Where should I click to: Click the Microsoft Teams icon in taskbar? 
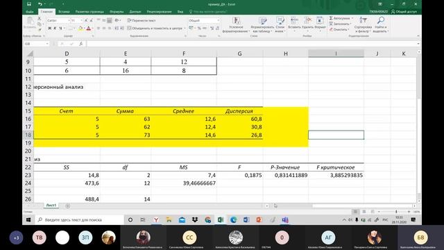pyautogui.click(x=285, y=219)
